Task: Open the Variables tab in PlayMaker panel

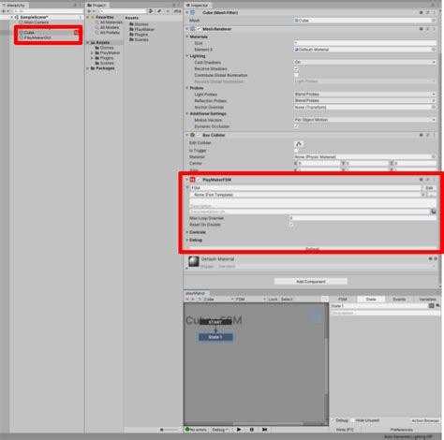Action: pos(427,300)
